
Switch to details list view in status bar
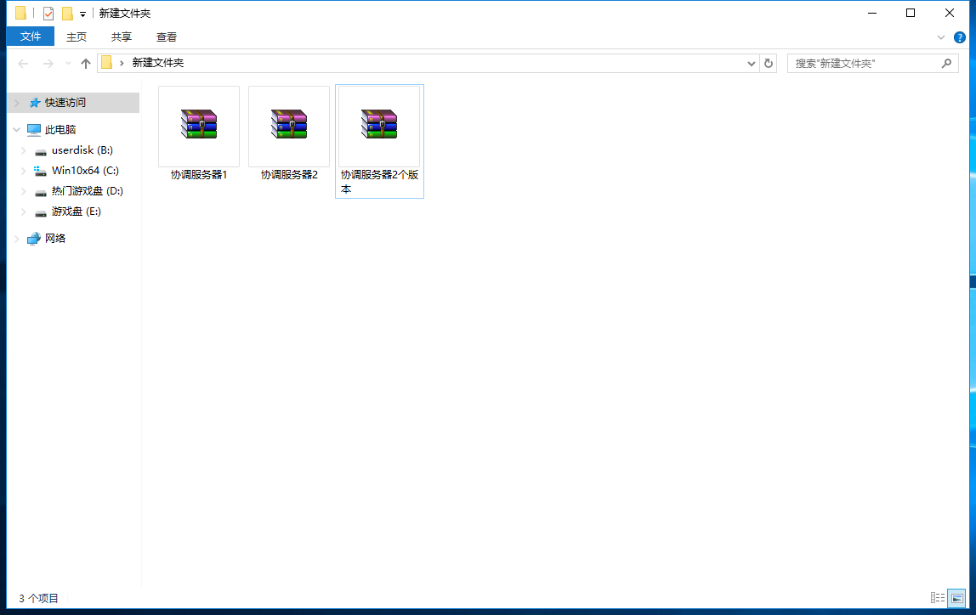[x=938, y=598]
